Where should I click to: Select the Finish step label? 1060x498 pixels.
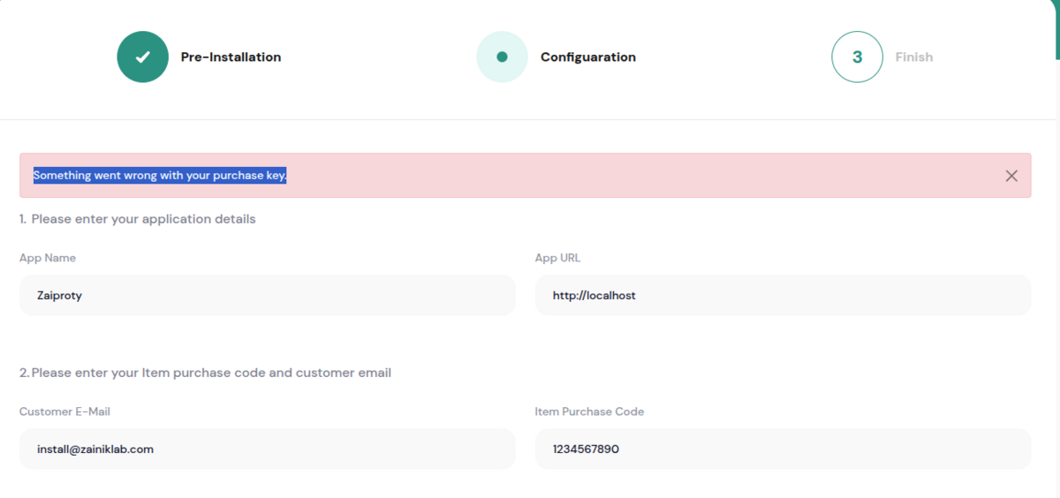pyautogui.click(x=913, y=57)
